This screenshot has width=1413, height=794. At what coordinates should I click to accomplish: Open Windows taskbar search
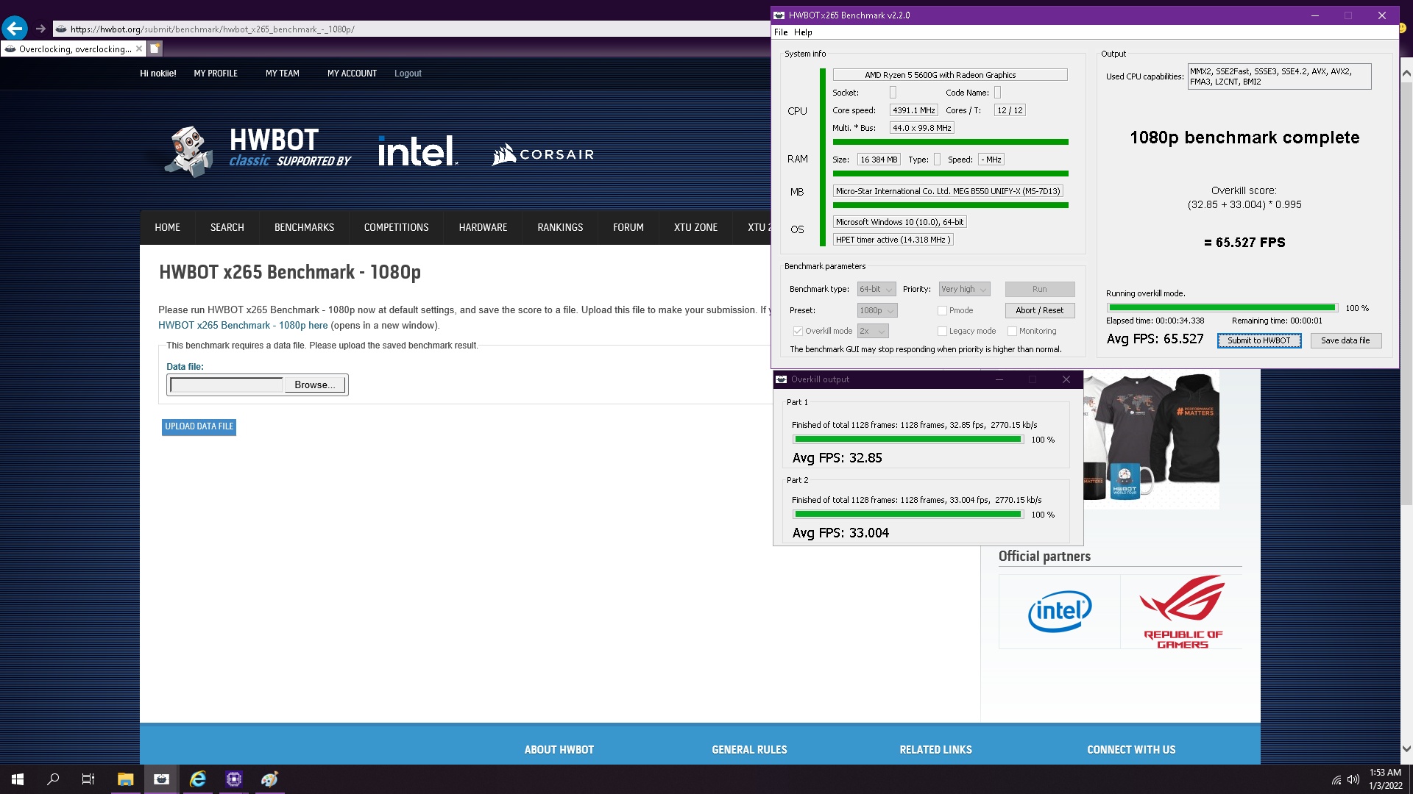coord(53,779)
